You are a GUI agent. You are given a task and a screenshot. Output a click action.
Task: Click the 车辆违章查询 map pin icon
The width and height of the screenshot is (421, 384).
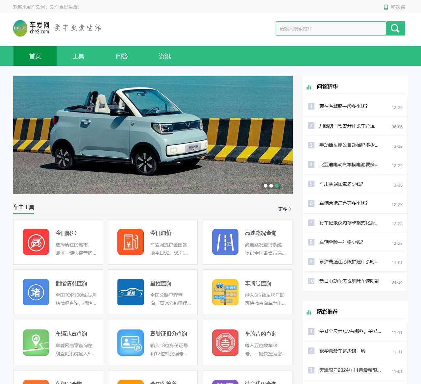36,343
